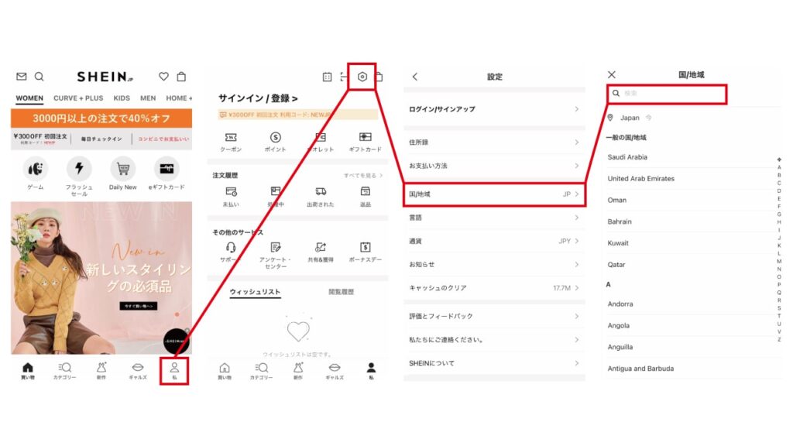Select the KIDS tab
Image resolution: width=793 pixels, height=446 pixels.
122,98
